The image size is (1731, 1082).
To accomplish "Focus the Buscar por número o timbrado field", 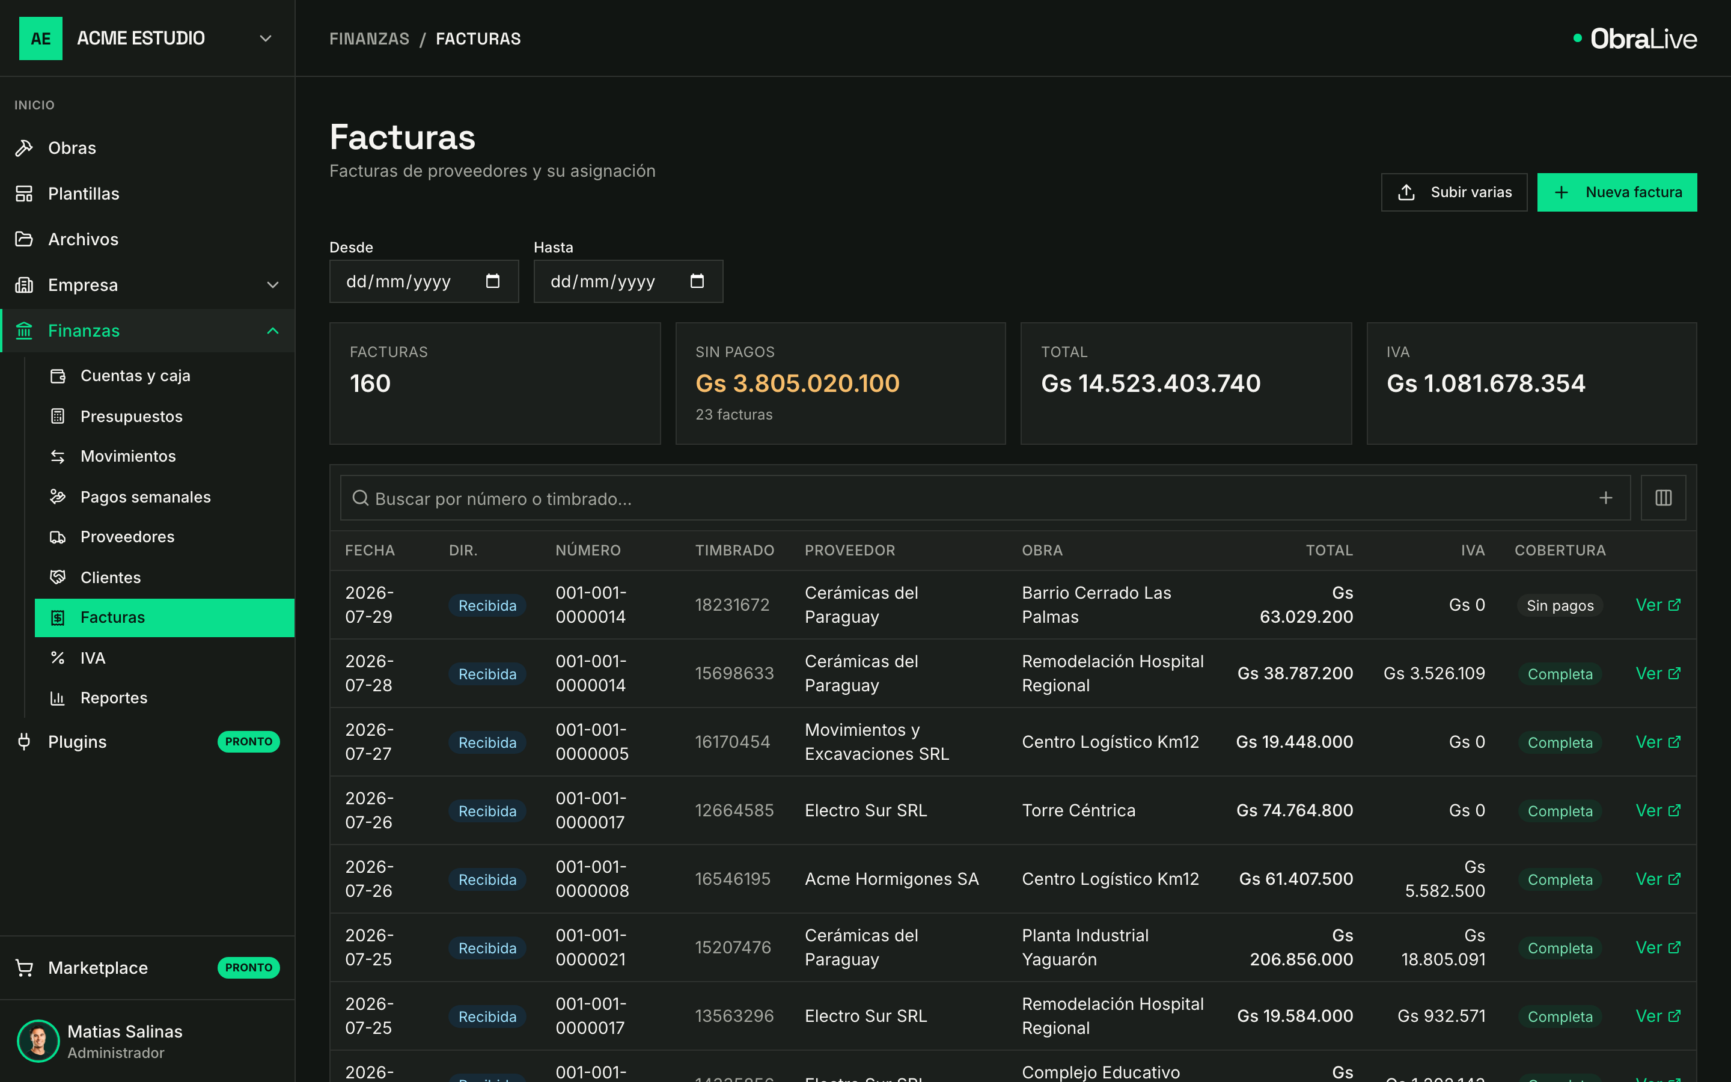I will coord(985,497).
